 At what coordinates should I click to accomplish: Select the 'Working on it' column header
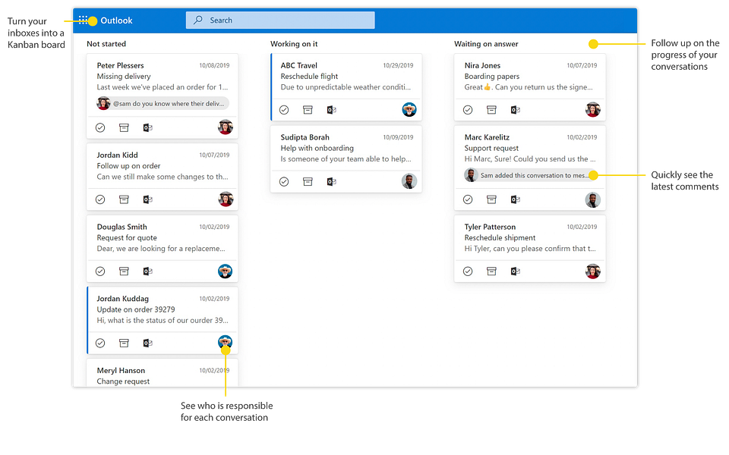point(294,44)
